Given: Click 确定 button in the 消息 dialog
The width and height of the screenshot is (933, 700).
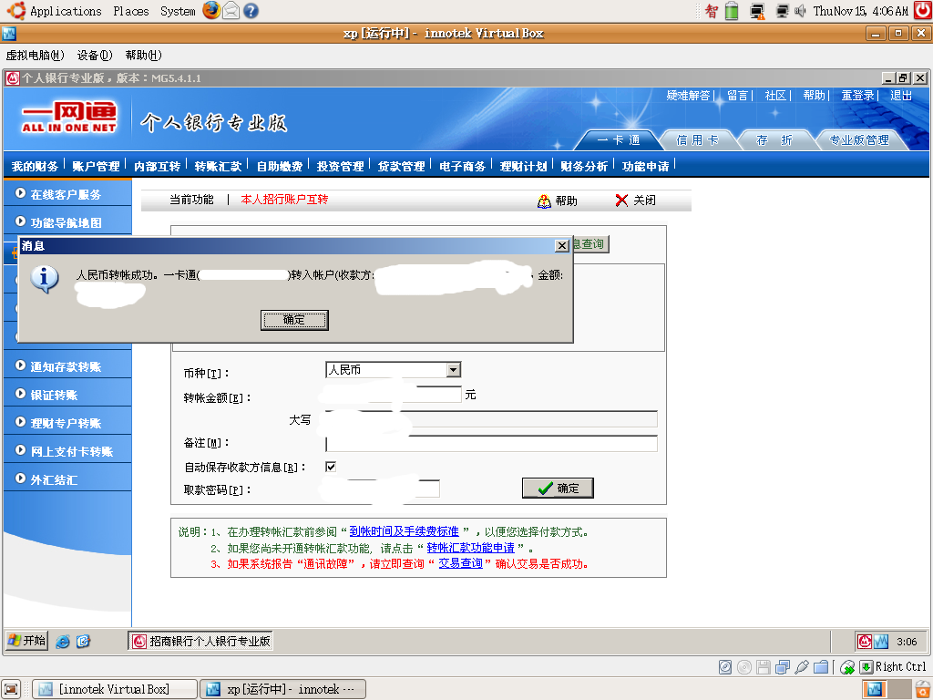Looking at the screenshot, I should pyautogui.click(x=294, y=320).
